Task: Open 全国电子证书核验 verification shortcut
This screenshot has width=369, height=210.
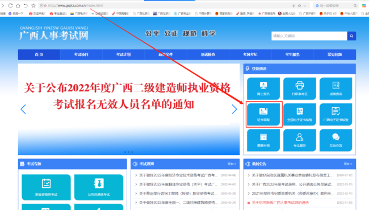Action: [300, 114]
